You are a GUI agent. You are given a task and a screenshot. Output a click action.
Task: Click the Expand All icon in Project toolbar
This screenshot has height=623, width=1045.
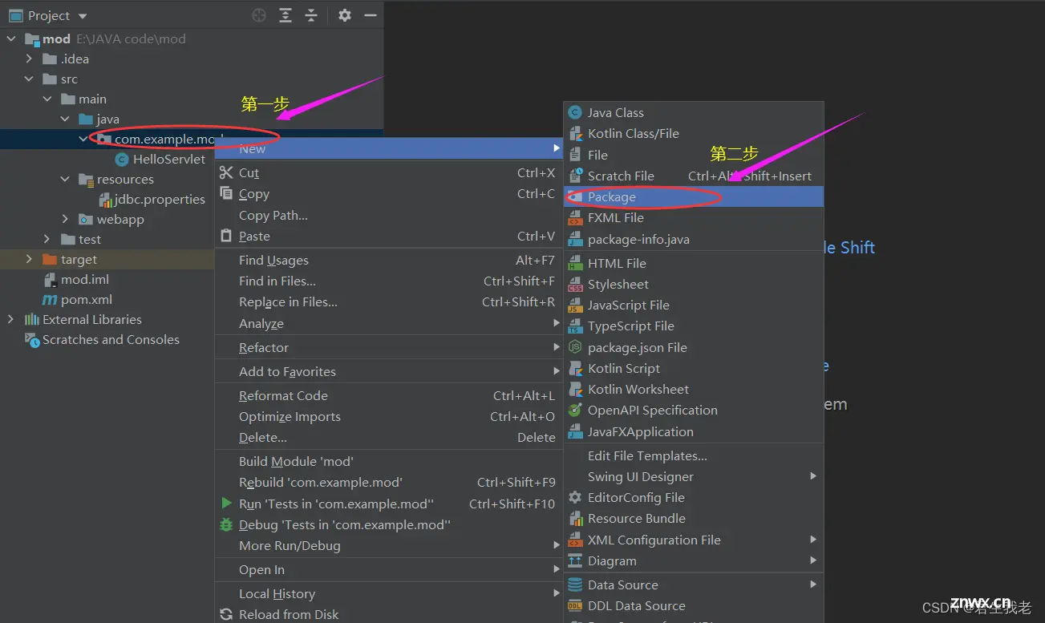pos(286,15)
